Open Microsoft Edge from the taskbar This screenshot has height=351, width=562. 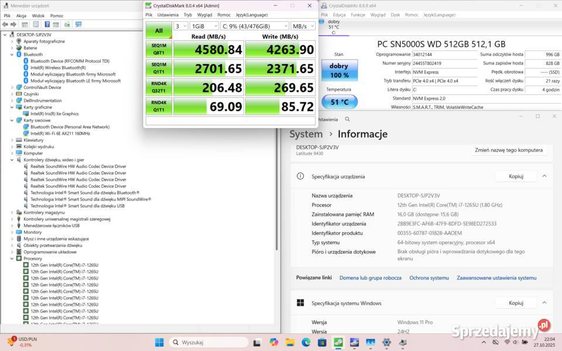(306, 342)
